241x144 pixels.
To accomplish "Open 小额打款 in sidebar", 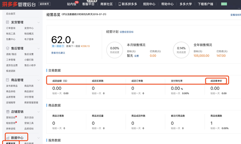I will coord(29,60).
